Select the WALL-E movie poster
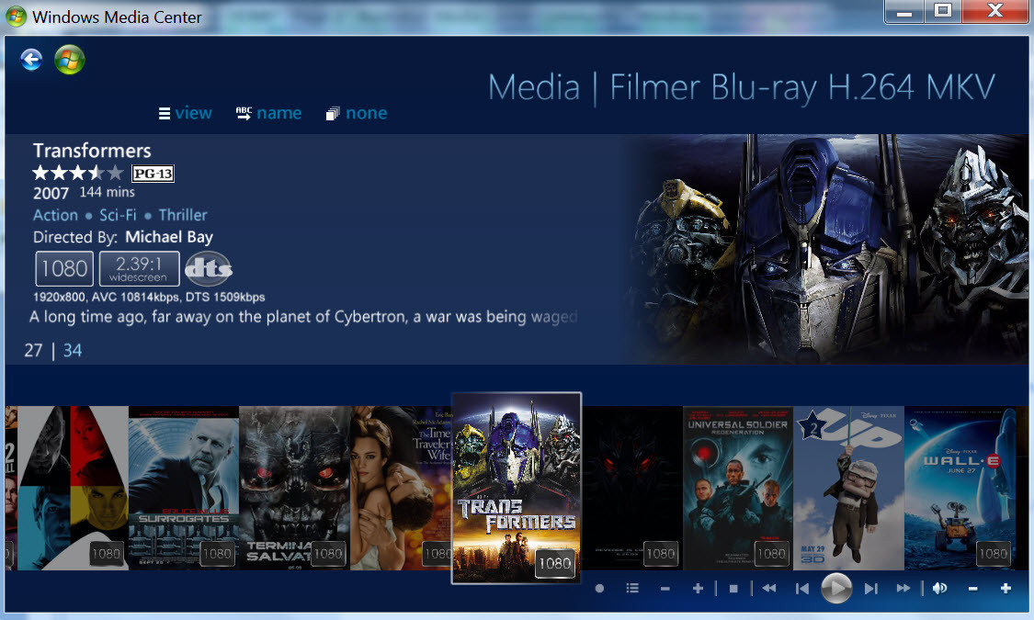Screen dimensions: 1034x620 click(x=960, y=488)
